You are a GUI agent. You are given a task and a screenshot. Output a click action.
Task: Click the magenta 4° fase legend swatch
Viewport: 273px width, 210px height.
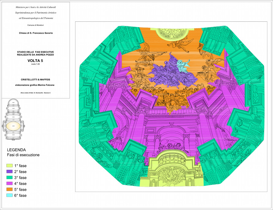click(10, 183)
